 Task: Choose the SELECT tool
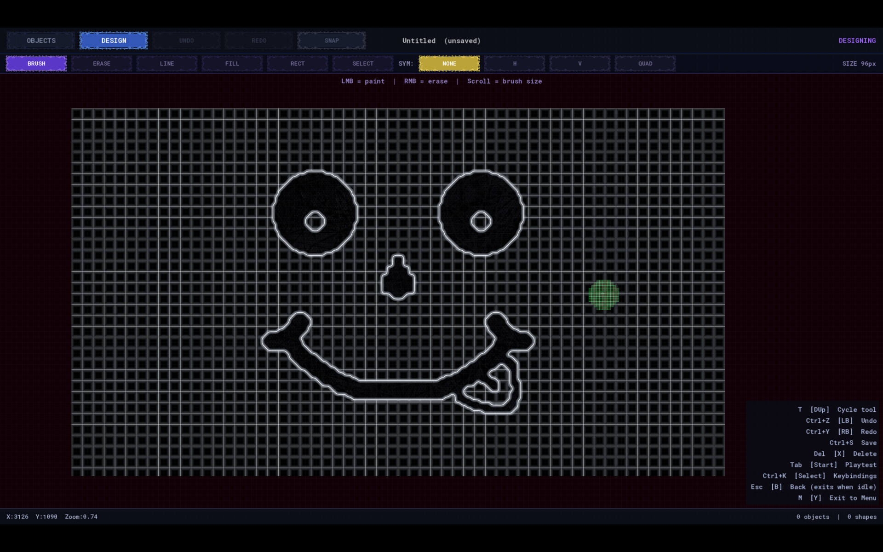[363, 63]
